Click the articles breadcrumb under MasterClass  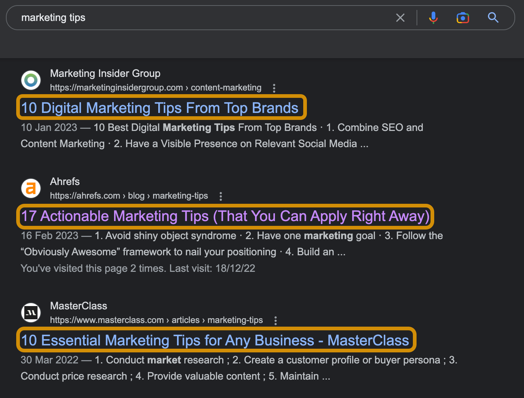coord(185,320)
